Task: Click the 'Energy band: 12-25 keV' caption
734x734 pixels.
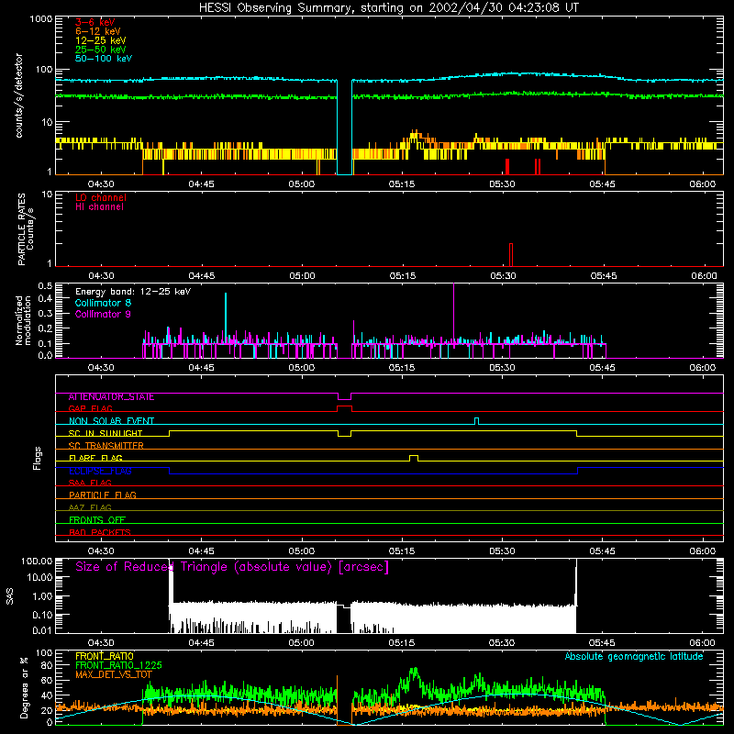Action: click(x=133, y=292)
